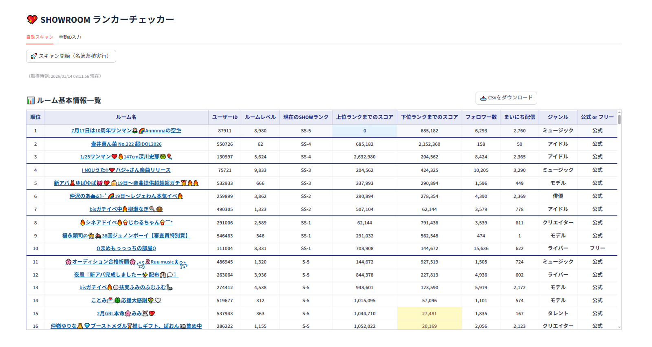
Task: Click the download icon in the CSV button
Action: (483, 98)
